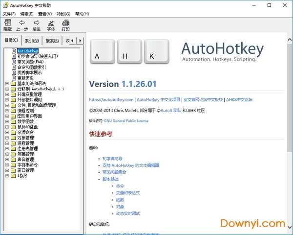Follow the 脚本基础 link
The height and width of the screenshot is (235, 293).
click(110, 179)
